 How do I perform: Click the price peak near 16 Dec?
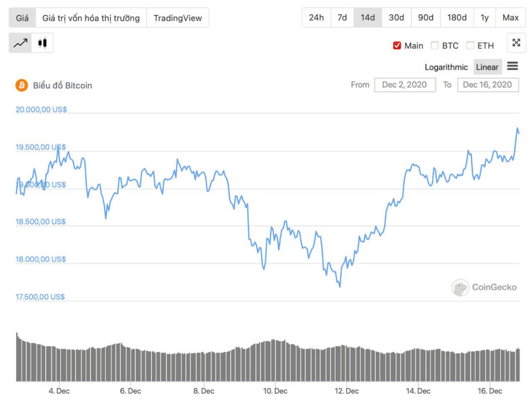tap(517, 128)
